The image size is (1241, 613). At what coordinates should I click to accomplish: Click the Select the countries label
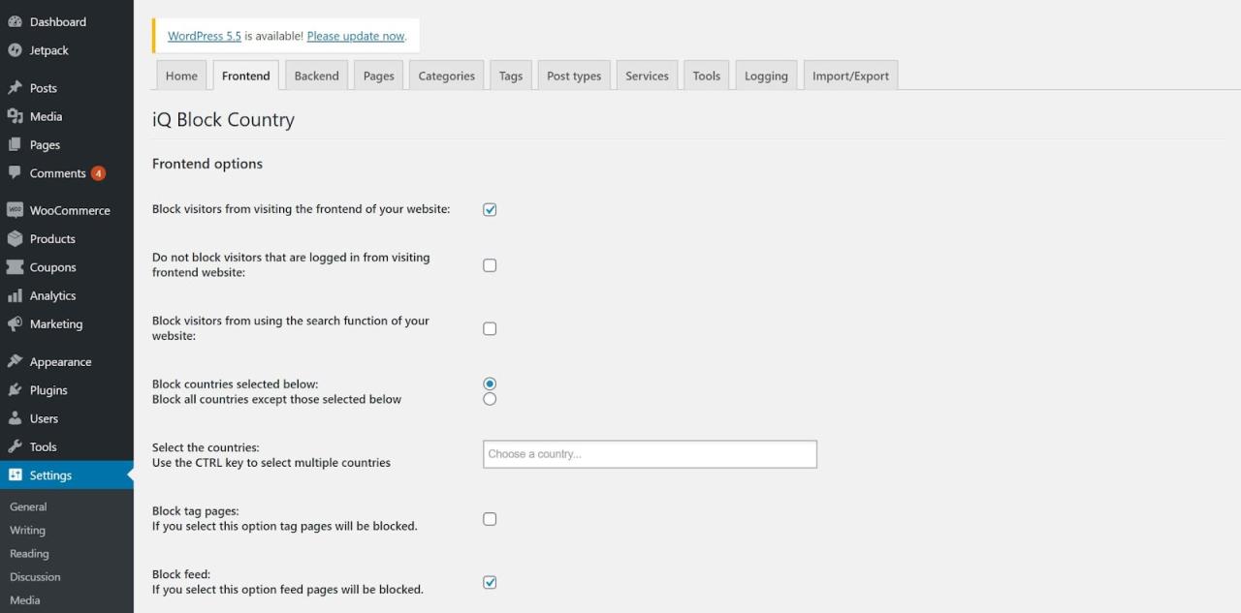coord(206,447)
